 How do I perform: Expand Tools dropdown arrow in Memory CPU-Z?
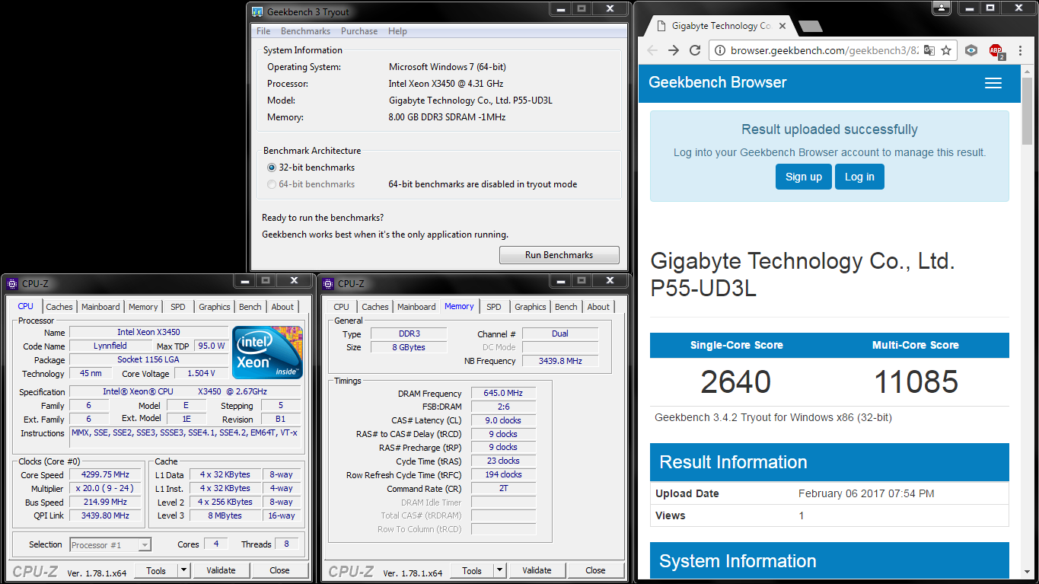click(499, 570)
